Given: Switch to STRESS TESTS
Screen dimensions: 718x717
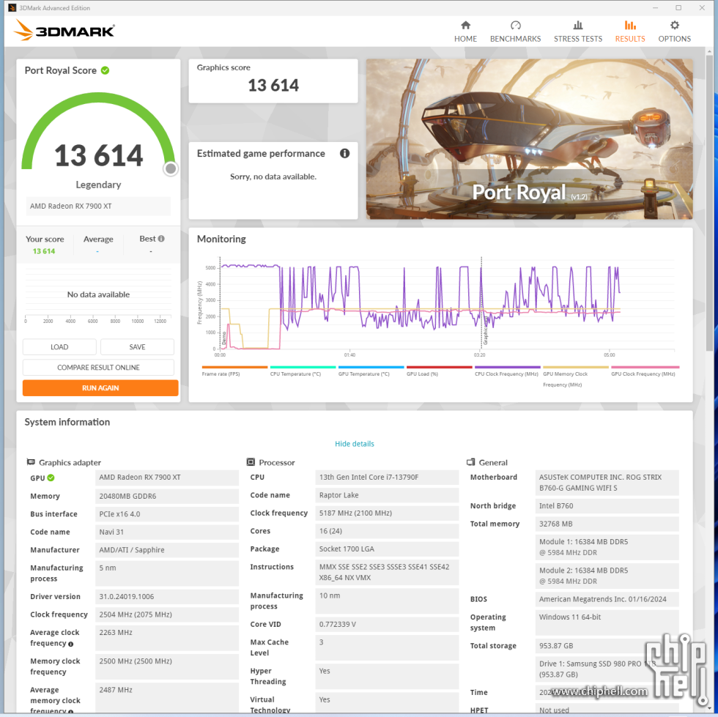Looking at the screenshot, I should (578, 31).
